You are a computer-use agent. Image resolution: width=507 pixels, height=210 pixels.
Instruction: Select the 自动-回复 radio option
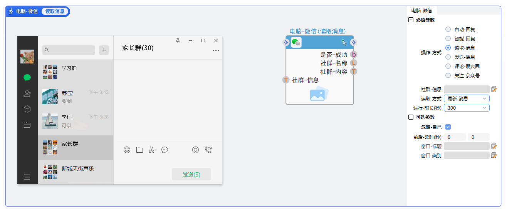click(x=448, y=29)
